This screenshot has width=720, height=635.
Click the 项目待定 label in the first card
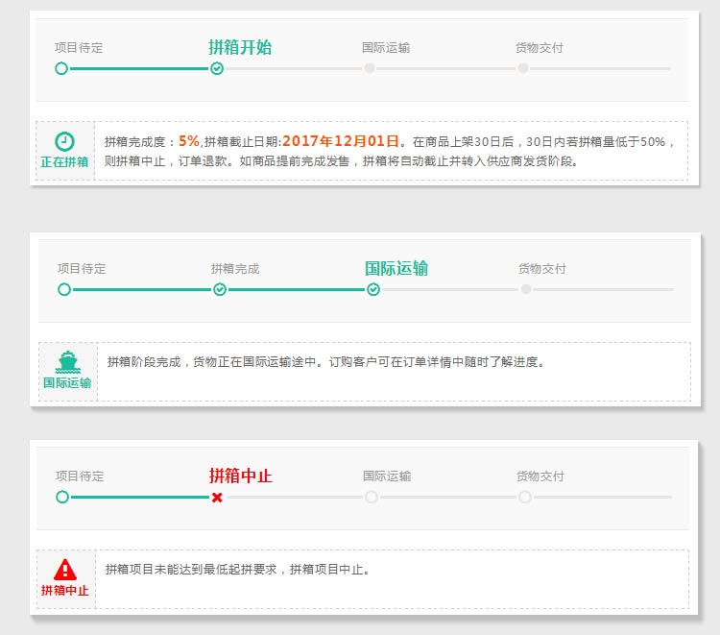pyautogui.click(x=79, y=48)
